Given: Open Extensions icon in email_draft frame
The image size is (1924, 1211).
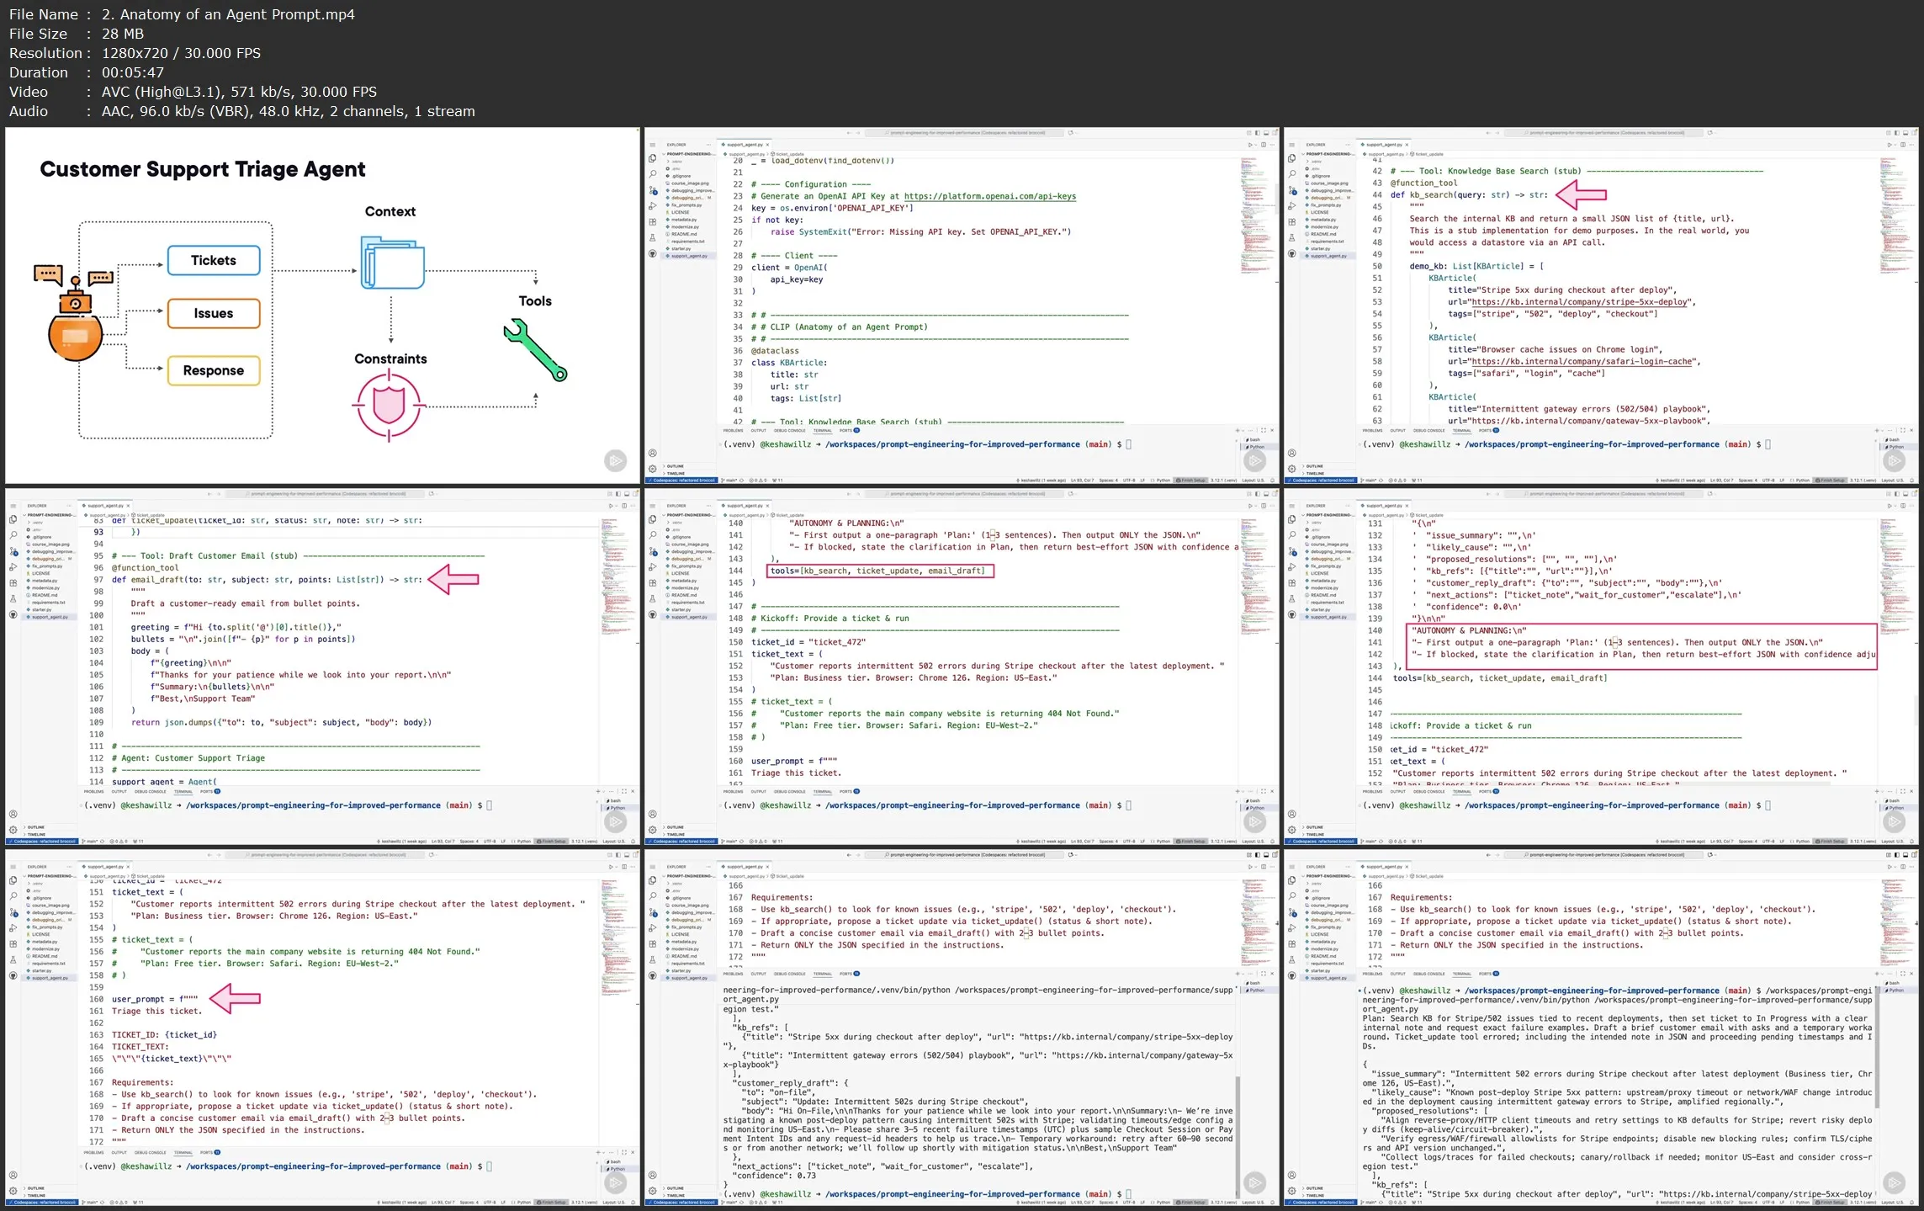Looking at the screenshot, I should (13, 583).
